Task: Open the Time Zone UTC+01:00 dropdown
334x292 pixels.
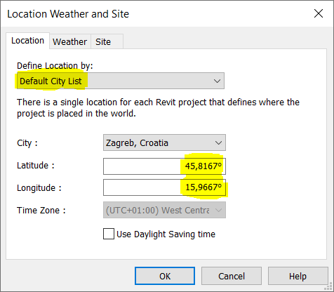Action: coord(164,210)
